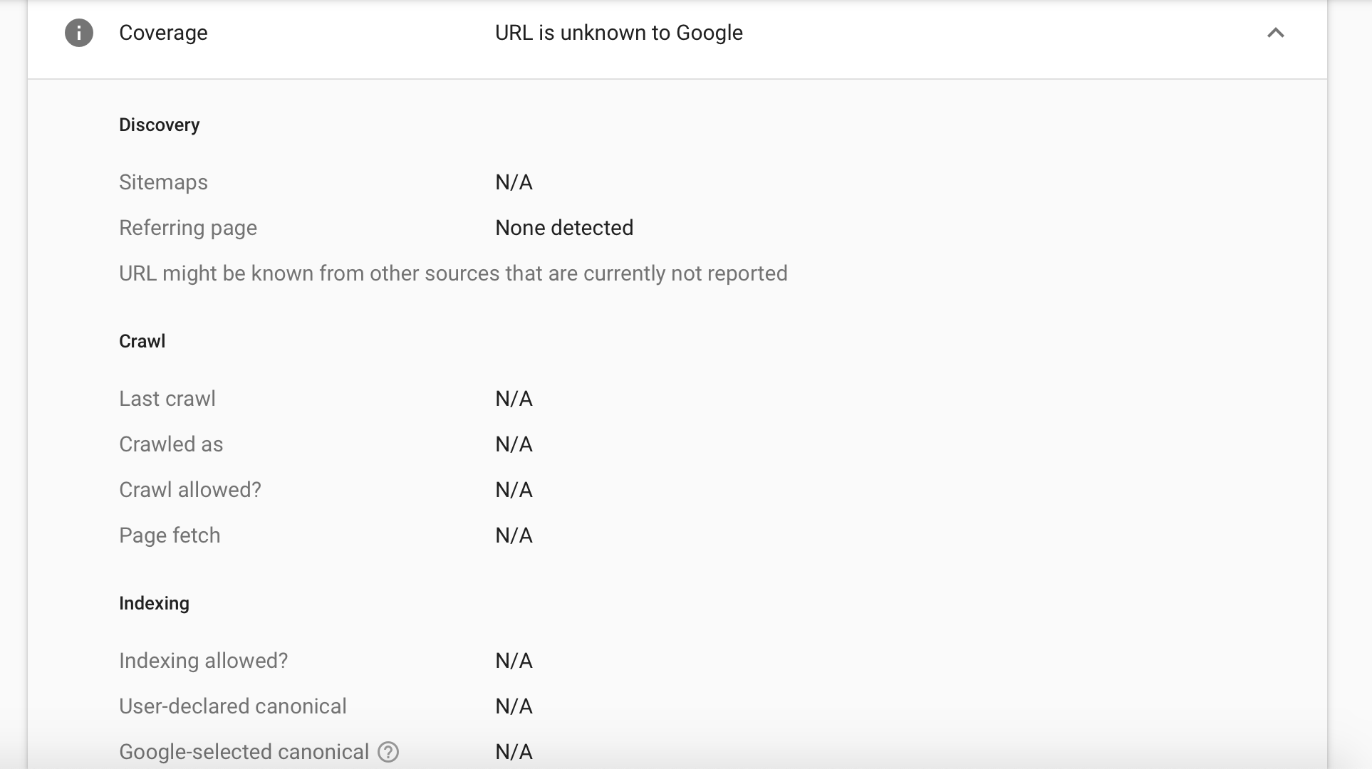Image resolution: width=1372 pixels, height=769 pixels.
Task: Click the Crawl section heading
Action: pyautogui.click(x=142, y=341)
